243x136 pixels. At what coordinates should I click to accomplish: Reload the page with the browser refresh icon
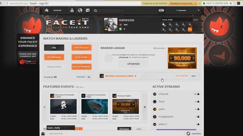point(7,3)
